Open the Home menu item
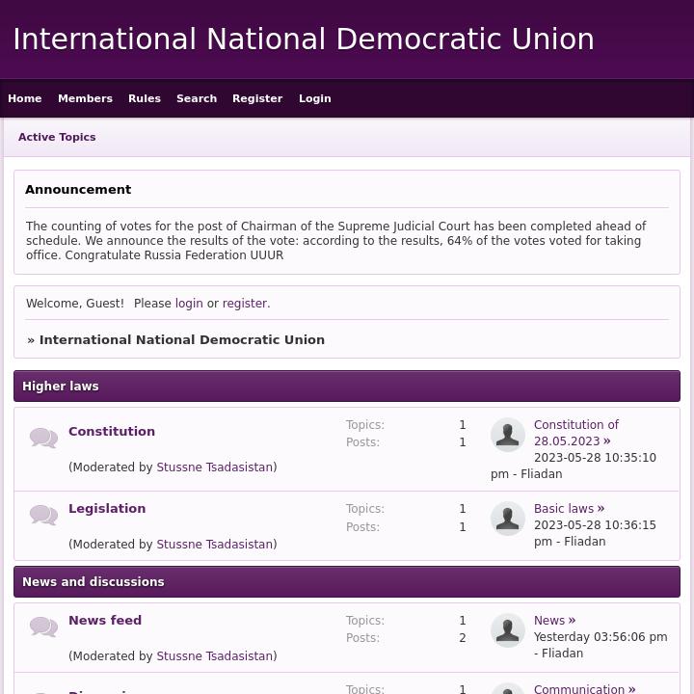The height and width of the screenshot is (694, 694). pos(25,98)
